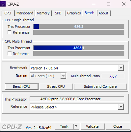Click the Single Thread score bar 626.3

[79, 27]
